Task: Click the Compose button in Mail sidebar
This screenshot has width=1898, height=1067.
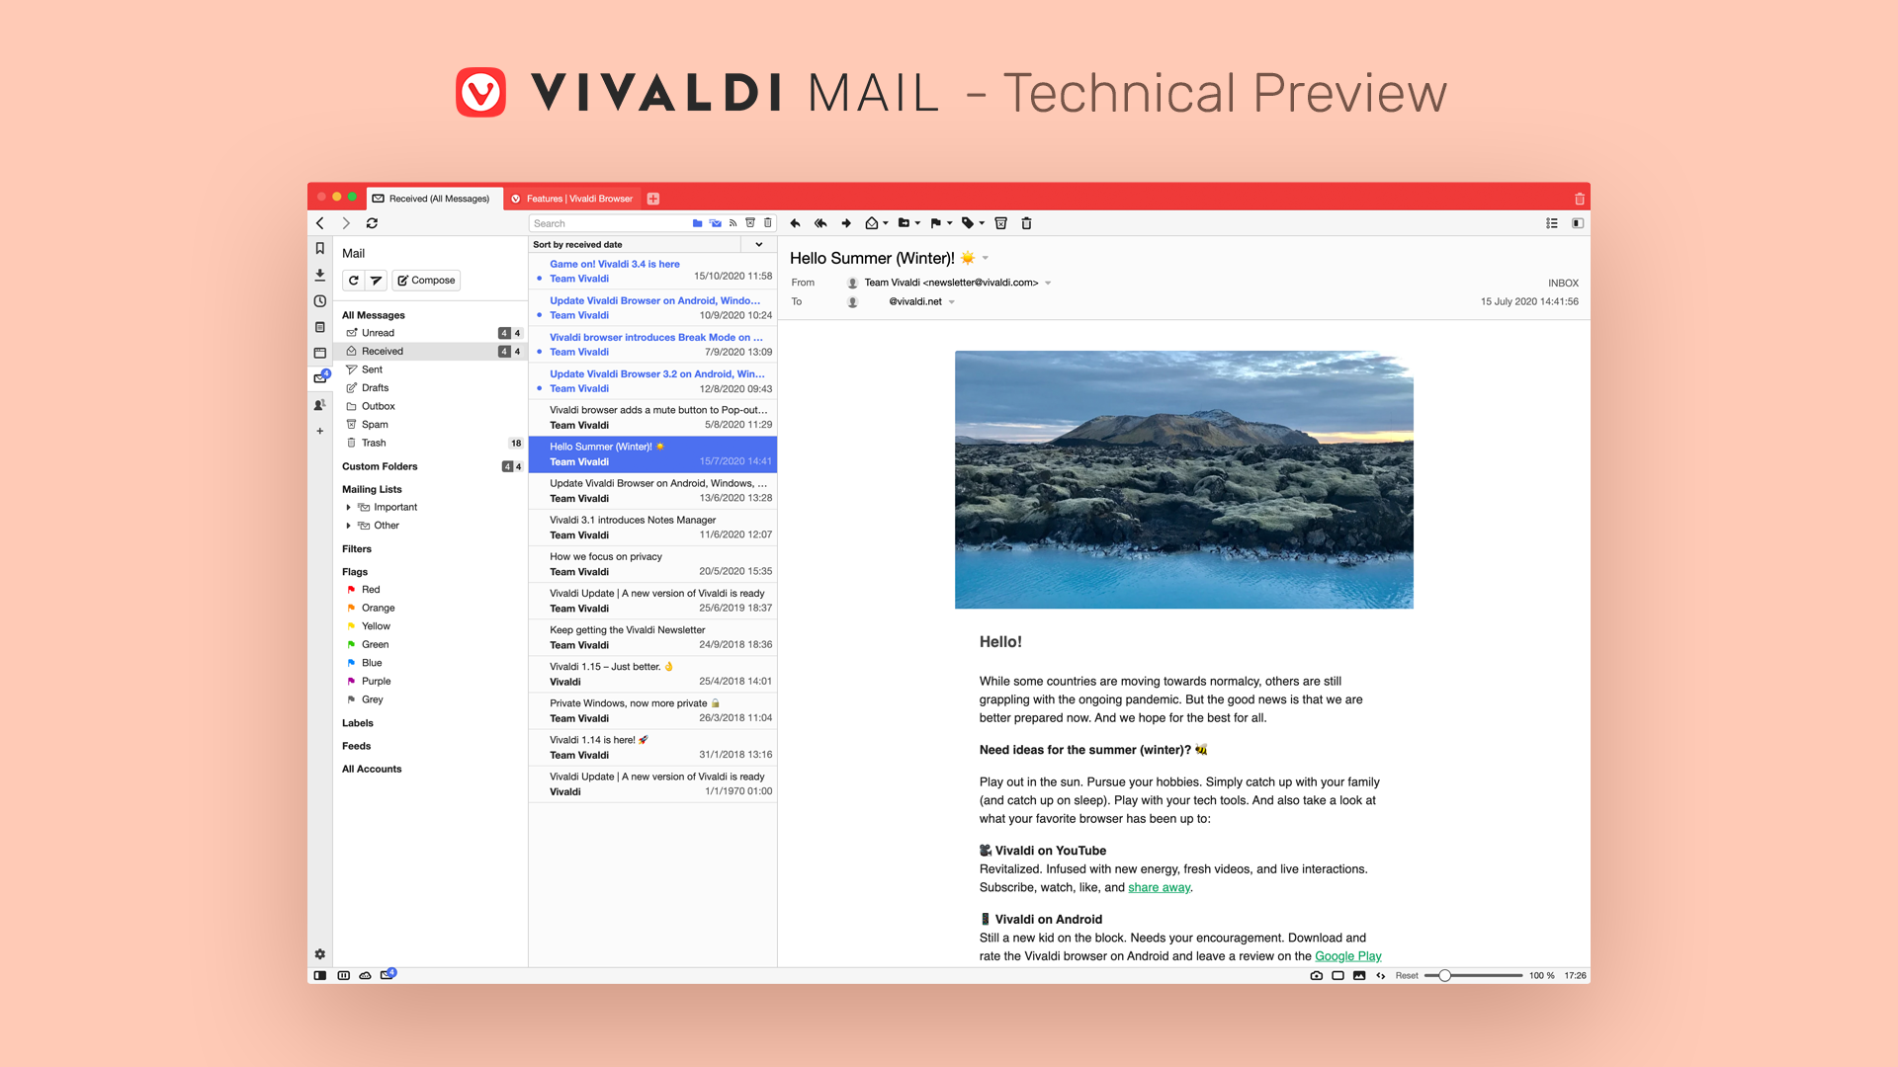Action: coord(425,279)
